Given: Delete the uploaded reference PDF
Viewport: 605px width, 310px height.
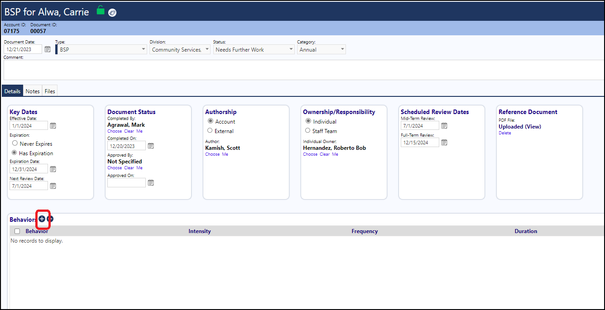Looking at the screenshot, I should 504,133.
